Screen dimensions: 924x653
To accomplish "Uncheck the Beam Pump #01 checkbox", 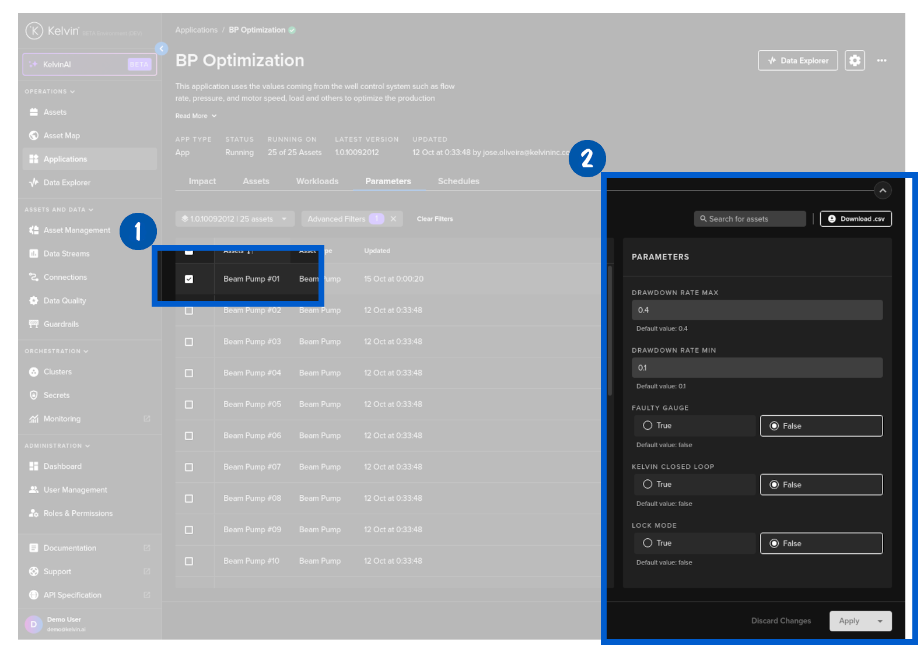I will click(189, 279).
